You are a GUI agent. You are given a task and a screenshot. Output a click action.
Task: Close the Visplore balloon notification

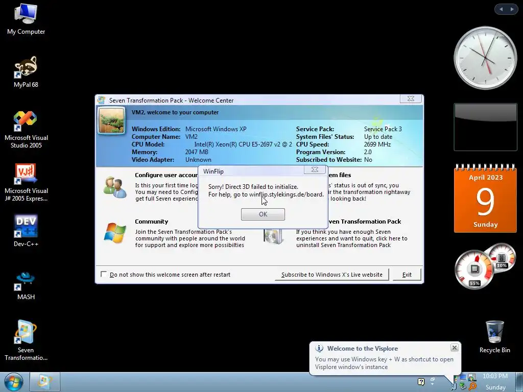pyautogui.click(x=454, y=348)
